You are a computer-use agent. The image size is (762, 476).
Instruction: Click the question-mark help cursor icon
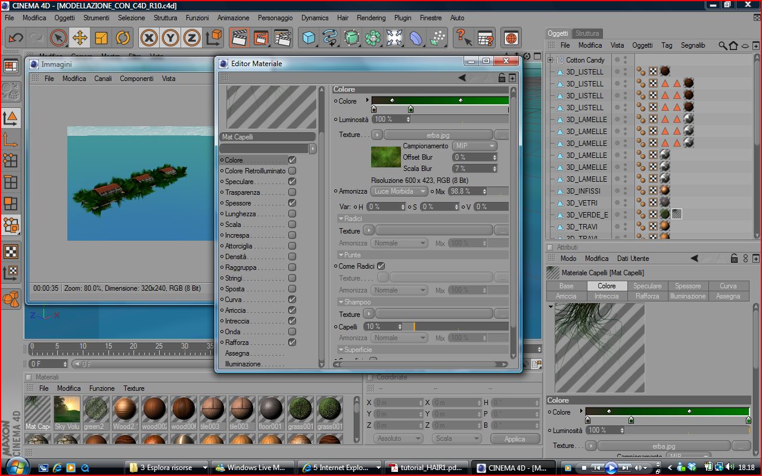tap(463, 38)
